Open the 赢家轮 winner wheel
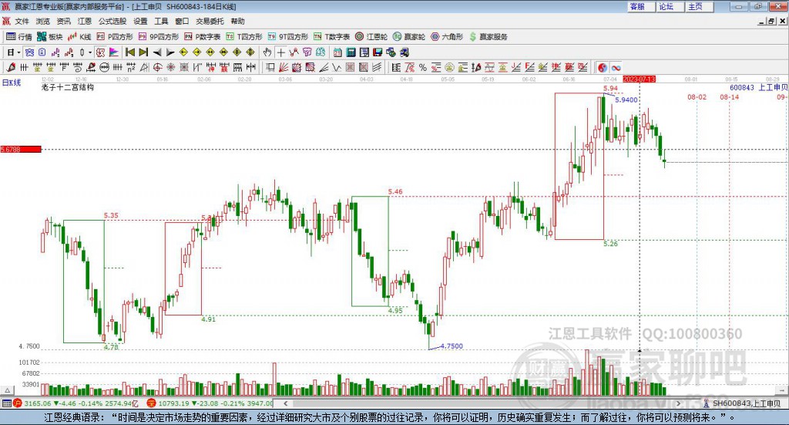789x425 pixels. [409, 36]
